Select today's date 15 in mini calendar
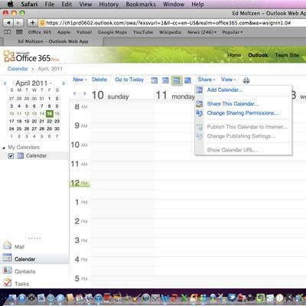The image size is (306, 306). pyautogui.click(x=50, y=113)
